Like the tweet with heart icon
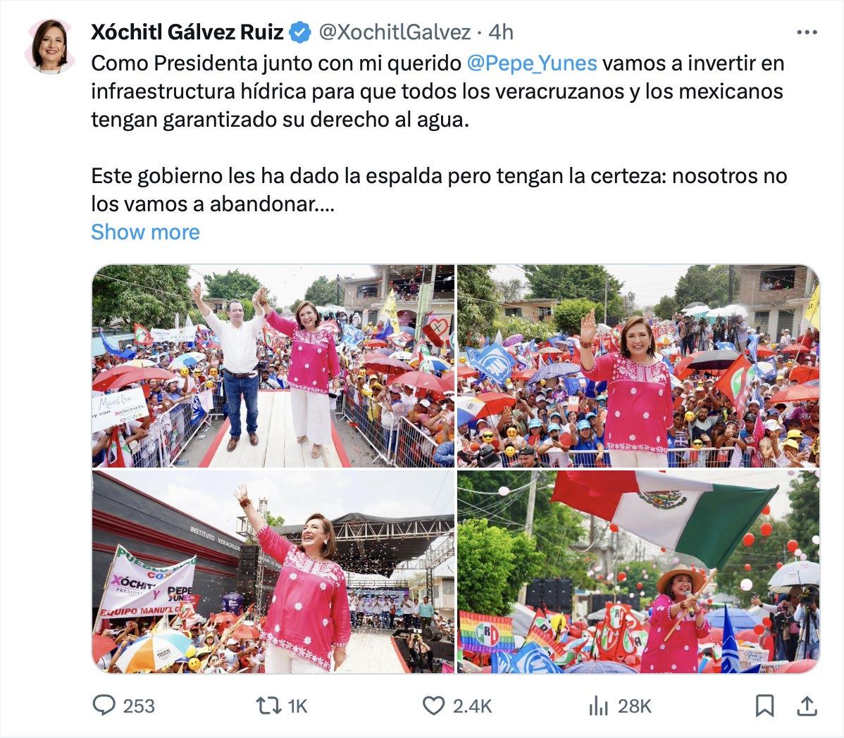Screen dimensions: 844x738 433,705
